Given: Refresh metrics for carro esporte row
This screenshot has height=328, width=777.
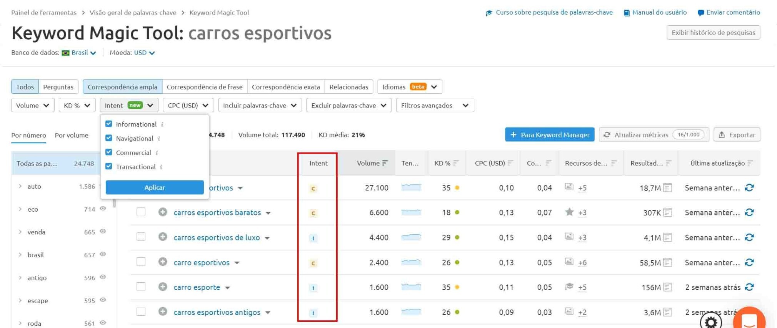Looking at the screenshot, I should tap(749, 287).
